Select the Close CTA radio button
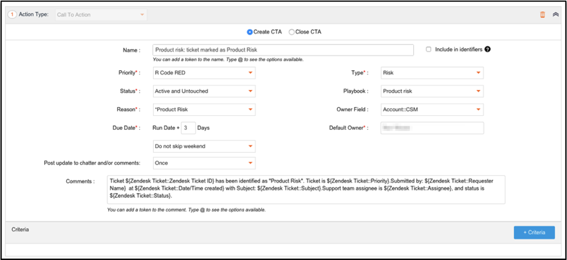This screenshot has width=567, height=260. click(291, 32)
